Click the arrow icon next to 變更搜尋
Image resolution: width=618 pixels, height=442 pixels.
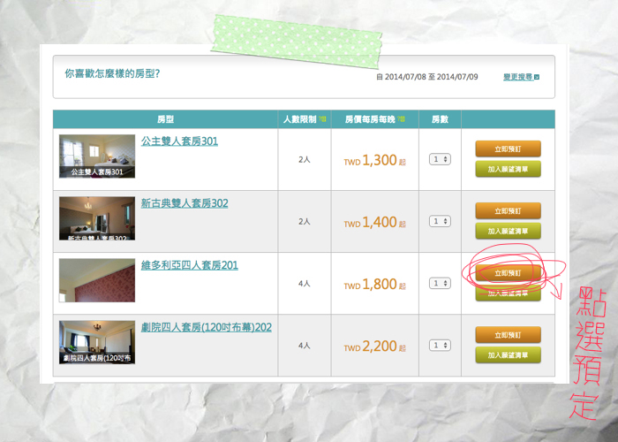pyautogui.click(x=537, y=77)
